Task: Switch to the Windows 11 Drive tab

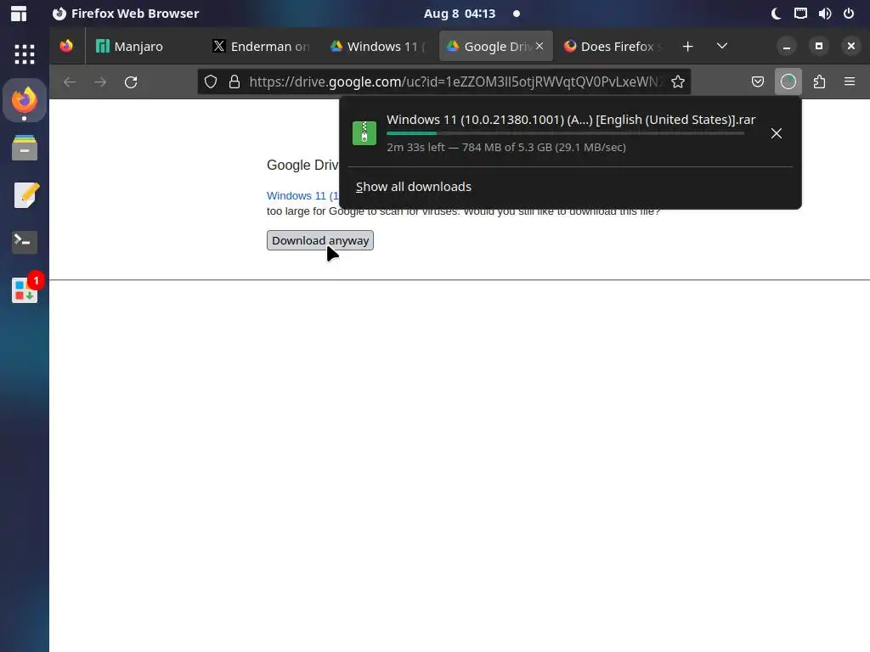Action: 377,46
